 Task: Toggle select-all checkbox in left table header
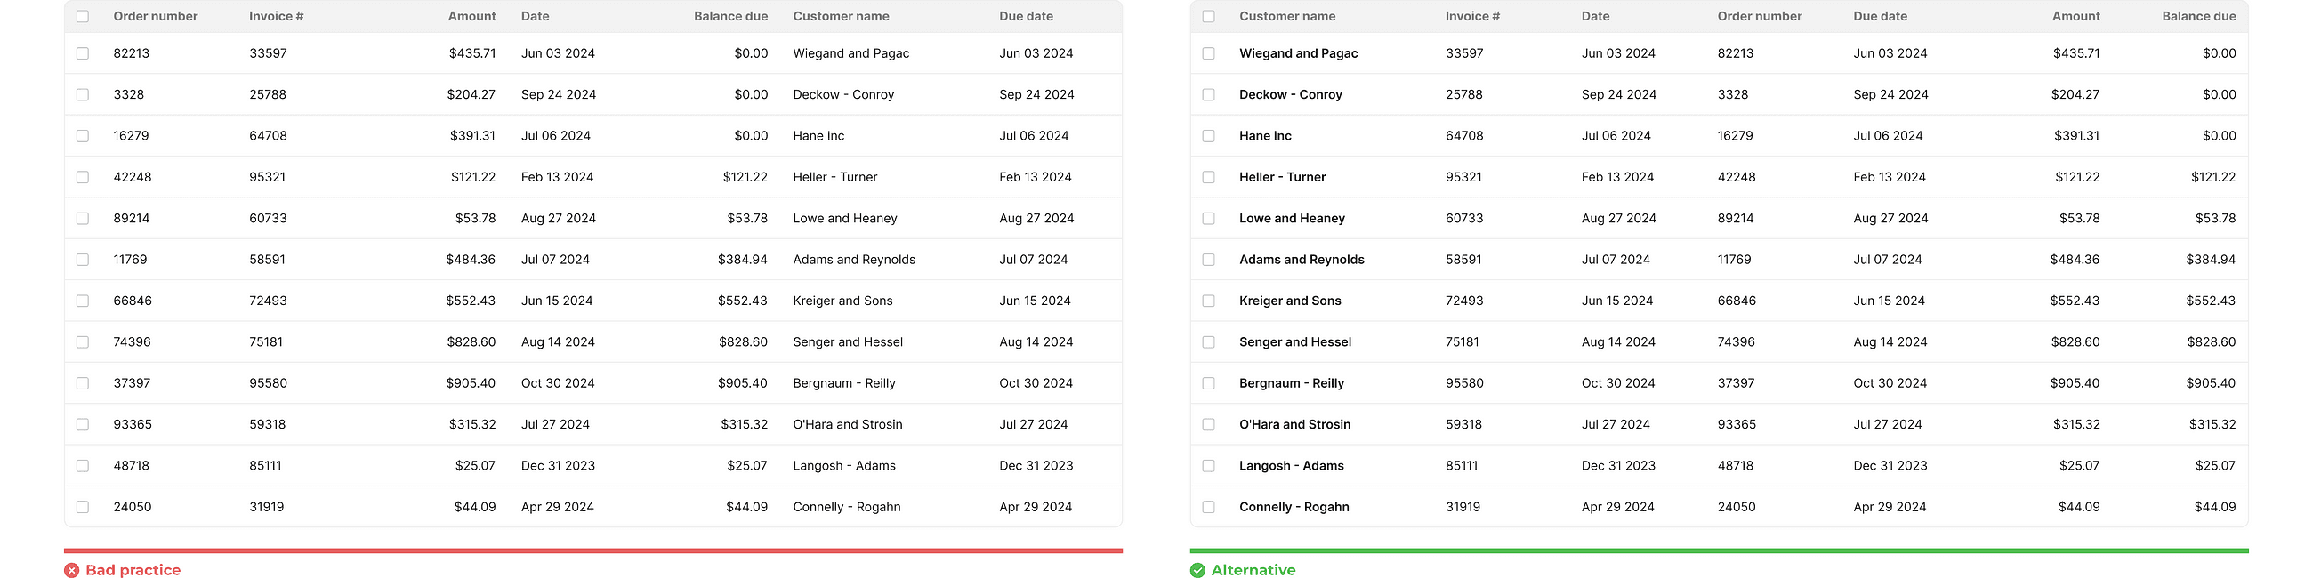(x=83, y=16)
